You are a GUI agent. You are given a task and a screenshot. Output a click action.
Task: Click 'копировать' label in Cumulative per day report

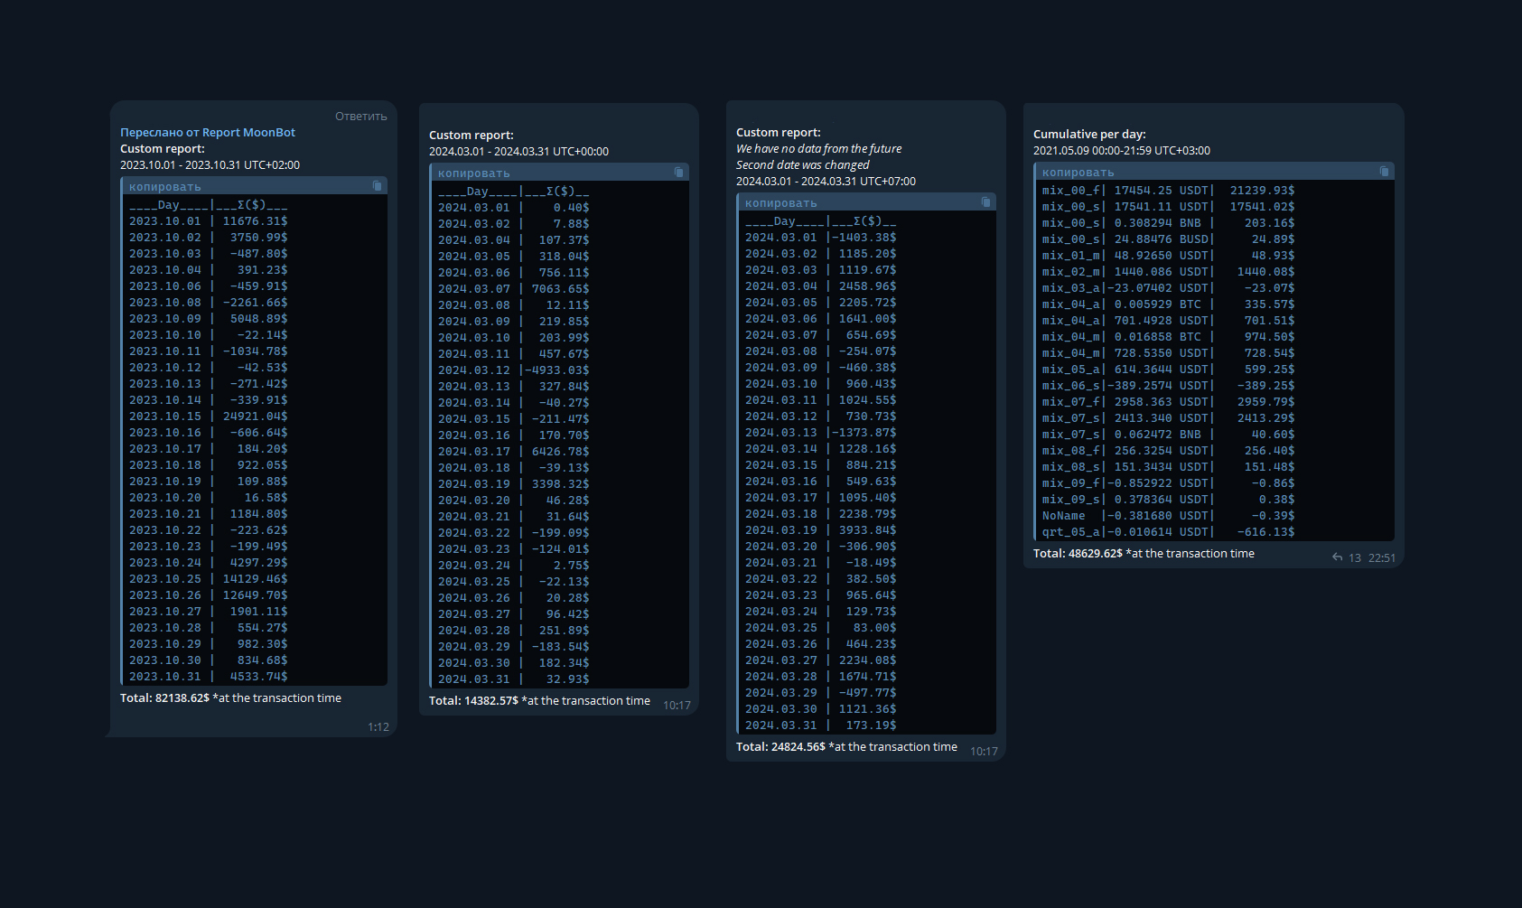[1078, 173]
